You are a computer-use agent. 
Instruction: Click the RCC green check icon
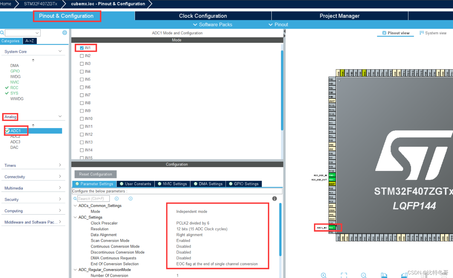(7, 88)
